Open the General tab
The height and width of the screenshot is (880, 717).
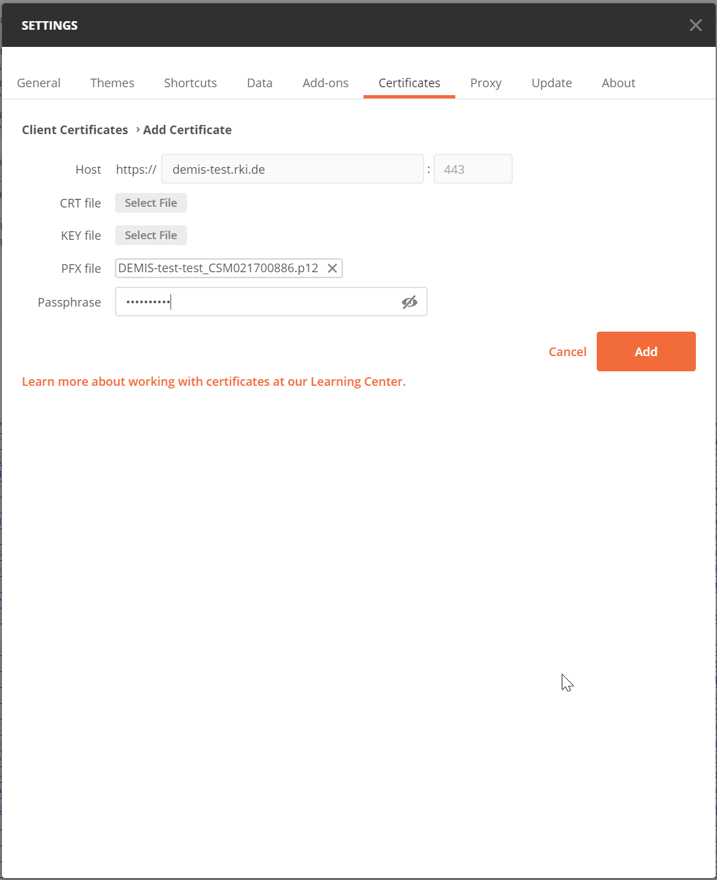[38, 83]
